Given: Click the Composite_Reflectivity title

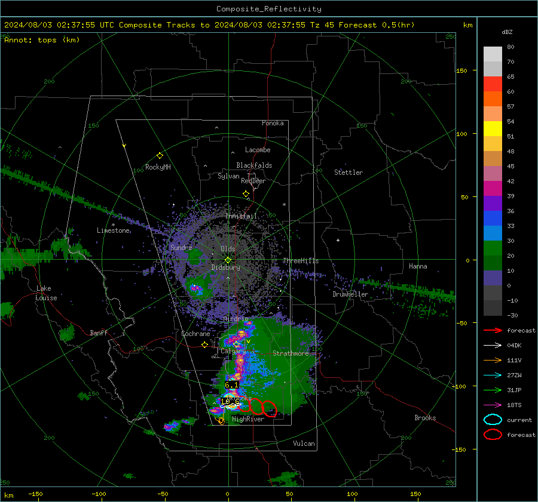Looking at the screenshot, I should [269, 9].
